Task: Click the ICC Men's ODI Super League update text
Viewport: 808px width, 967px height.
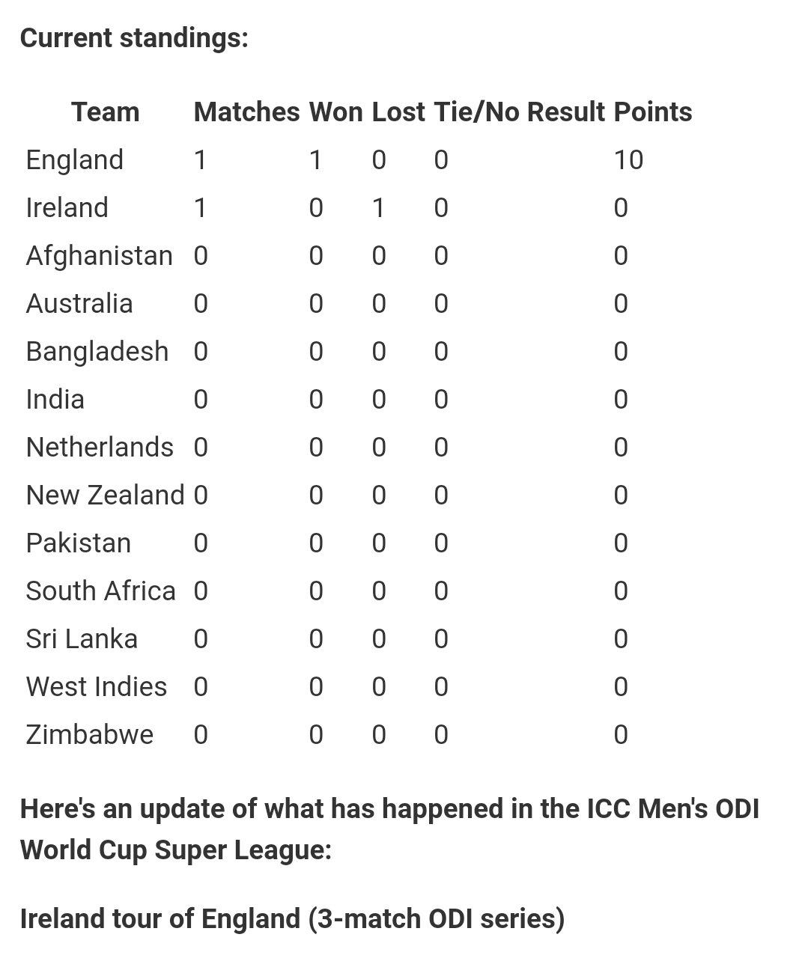Action: coord(389,829)
